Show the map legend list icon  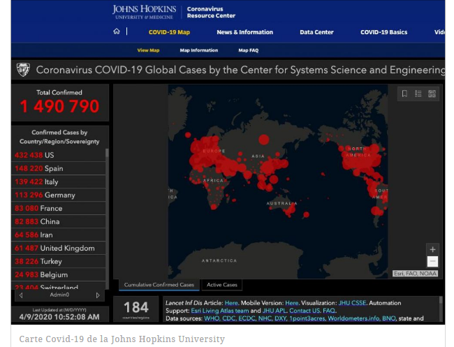click(x=418, y=94)
